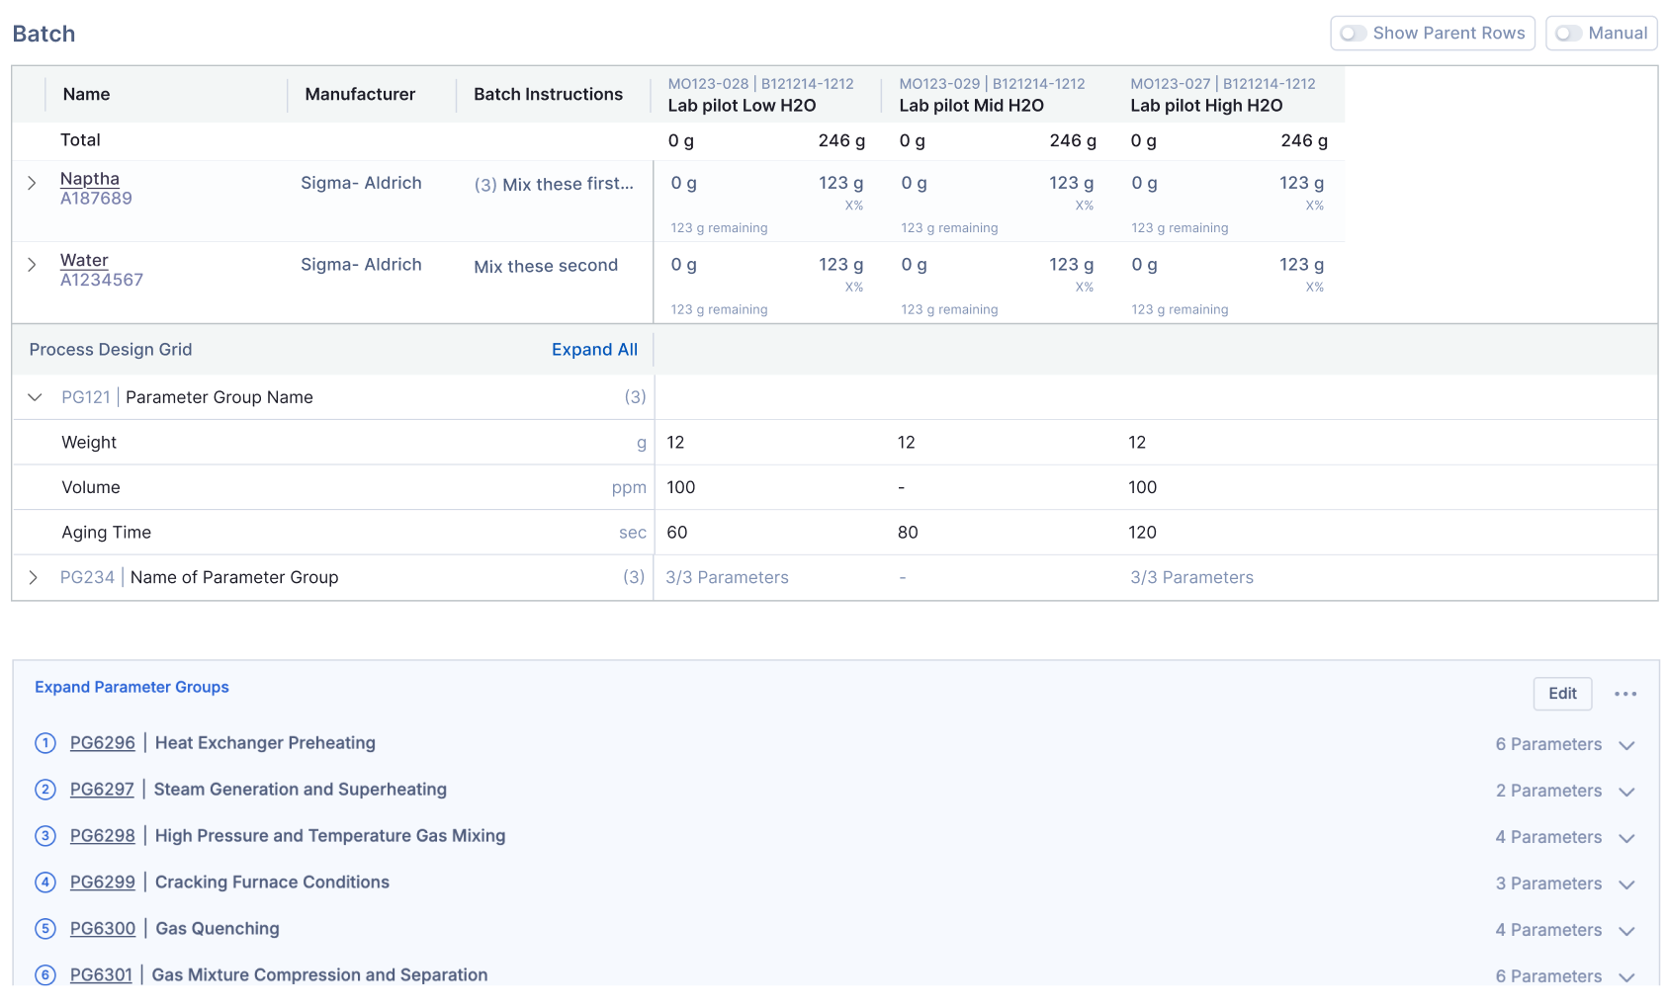Open the PG6298 parameter group link
1667x1008 pixels.
103,836
